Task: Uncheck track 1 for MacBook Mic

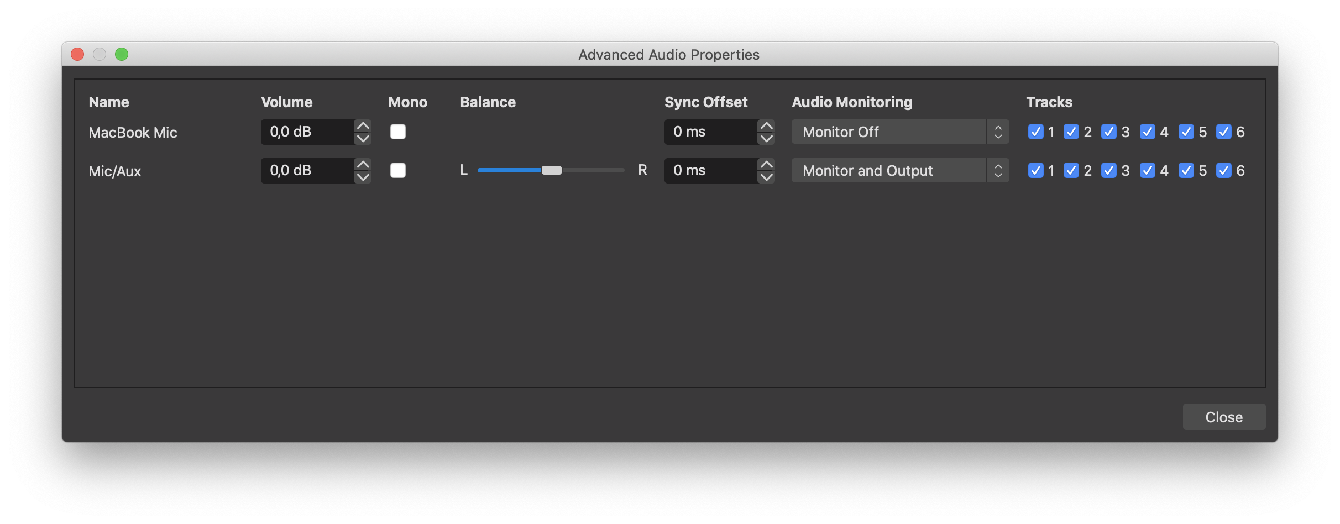Action: [x=1035, y=132]
